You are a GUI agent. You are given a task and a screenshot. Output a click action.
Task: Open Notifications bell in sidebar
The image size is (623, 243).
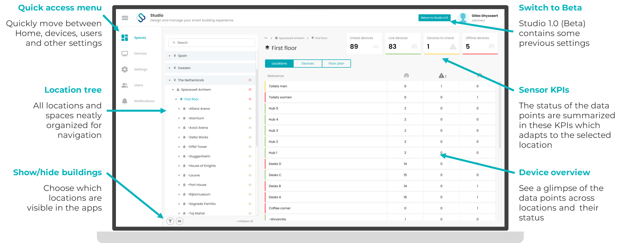pyautogui.click(x=125, y=101)
